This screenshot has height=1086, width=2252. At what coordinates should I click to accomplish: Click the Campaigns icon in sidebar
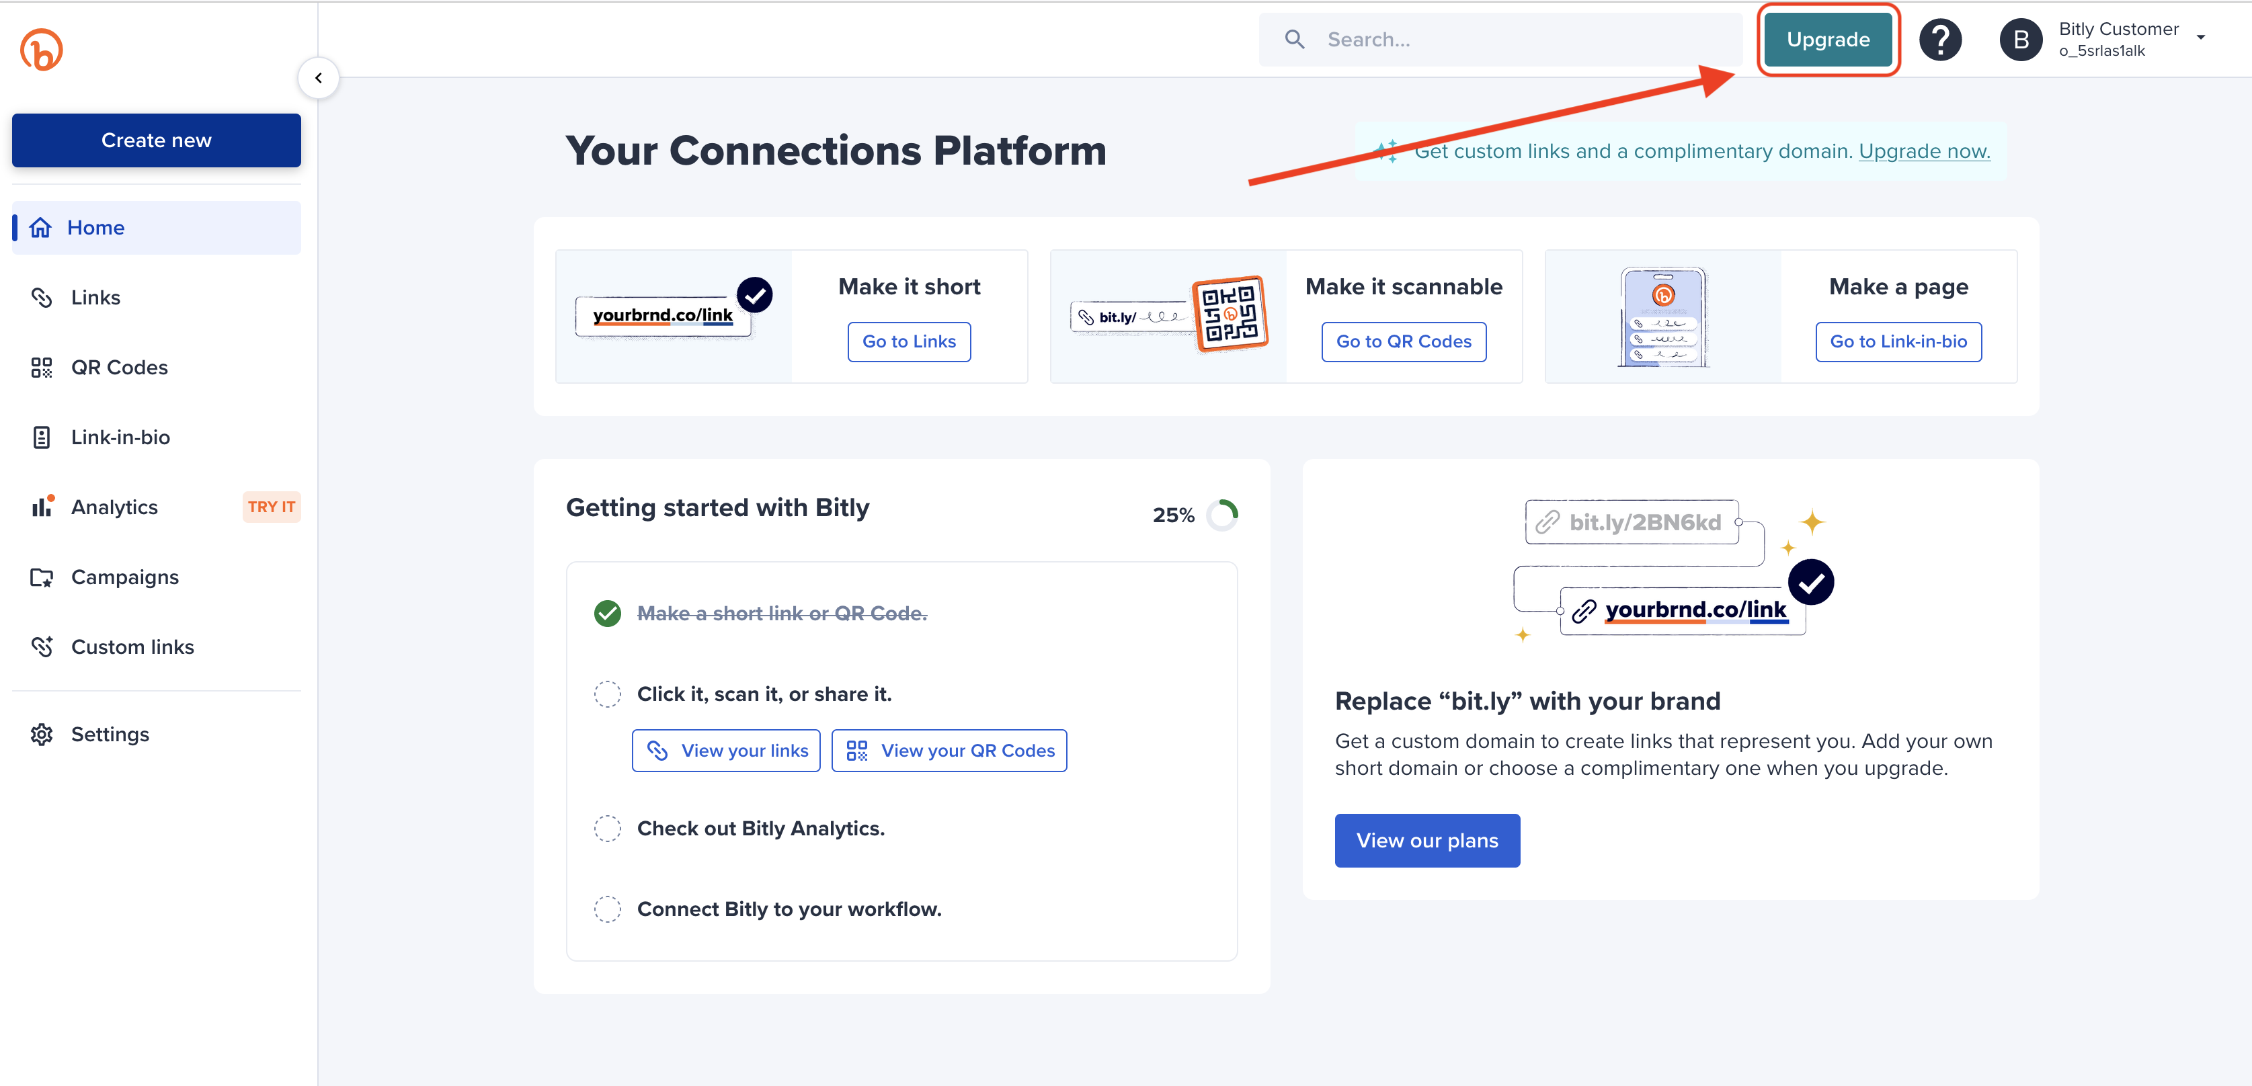(42, 576)
